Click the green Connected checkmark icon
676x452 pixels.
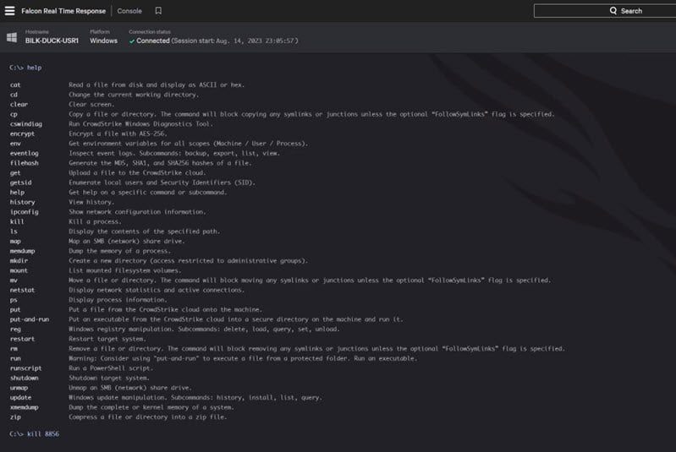(132, 41)
